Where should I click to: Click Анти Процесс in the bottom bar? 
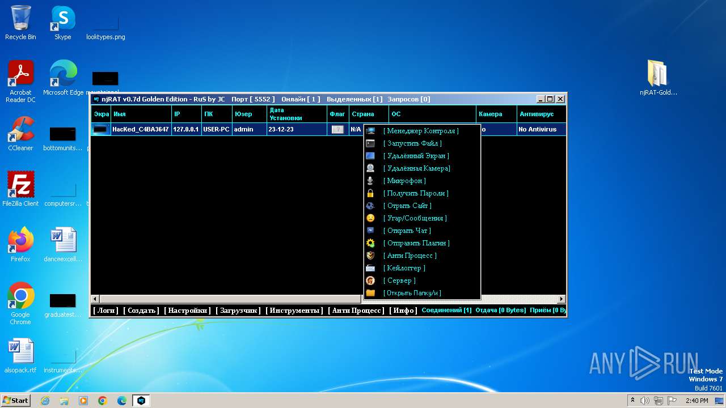(x=356, y=311)
